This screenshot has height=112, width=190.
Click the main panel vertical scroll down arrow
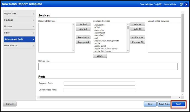pos(183,94)
